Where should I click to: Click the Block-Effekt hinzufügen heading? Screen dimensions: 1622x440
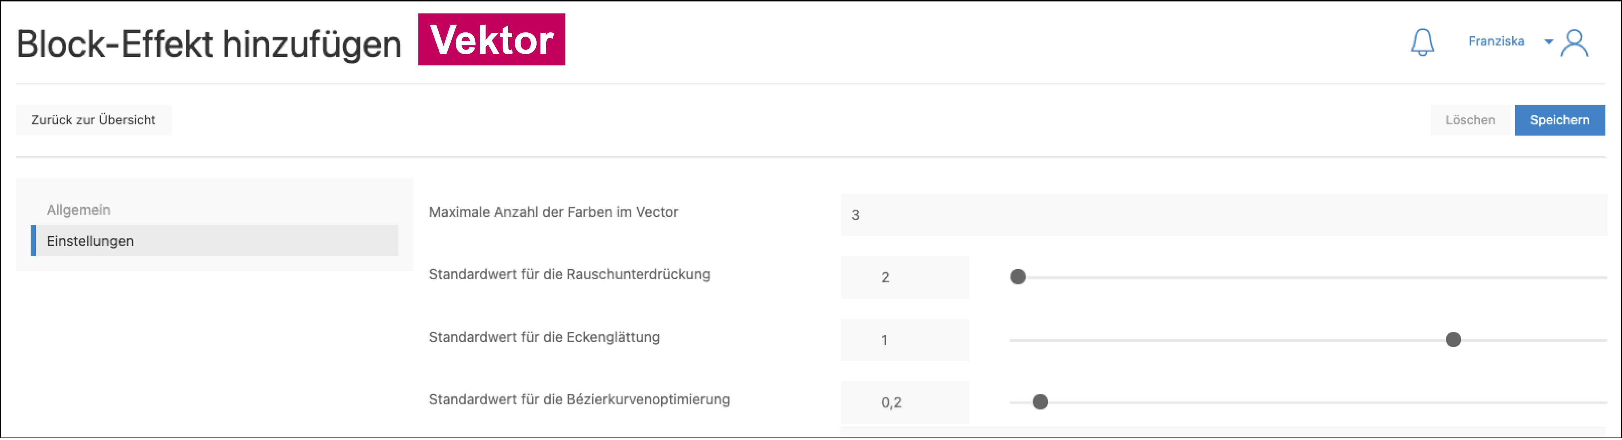click(x=208, y=44)
